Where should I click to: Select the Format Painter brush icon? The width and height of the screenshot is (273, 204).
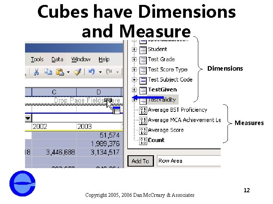pos(77,72)
